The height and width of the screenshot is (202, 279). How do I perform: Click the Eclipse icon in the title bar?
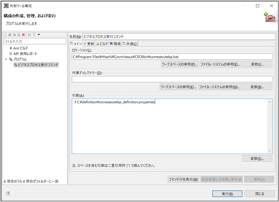[x=6, y=6]
